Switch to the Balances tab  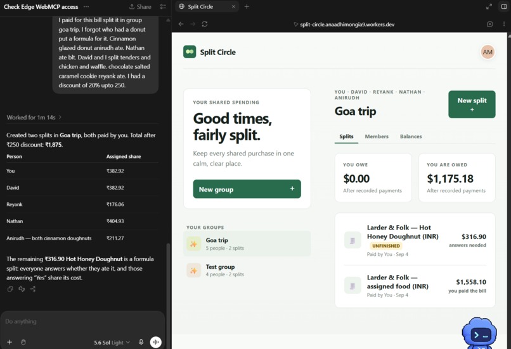click(x=411, y=137)
